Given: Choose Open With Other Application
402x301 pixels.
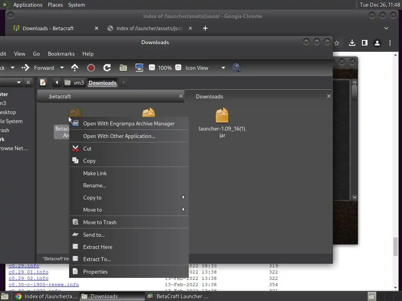Looking at the screenshot, I should click(x=129, y=136).
